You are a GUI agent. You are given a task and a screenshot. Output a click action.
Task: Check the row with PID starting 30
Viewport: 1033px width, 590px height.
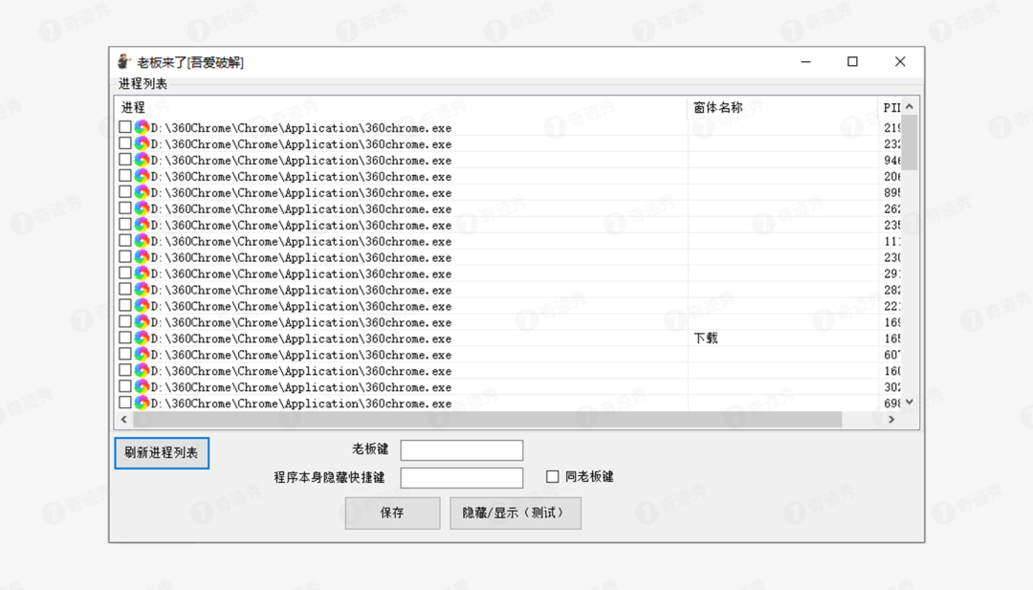[125, 386]
